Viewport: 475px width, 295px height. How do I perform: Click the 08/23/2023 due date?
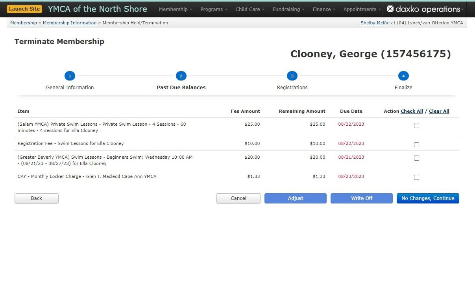coord(351,176)
